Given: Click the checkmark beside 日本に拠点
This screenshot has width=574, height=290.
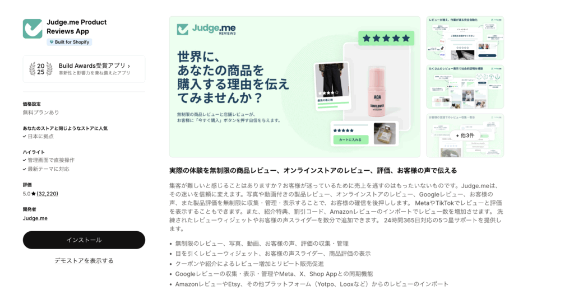Looking at the screenshot, I should (x=25, y=137).
